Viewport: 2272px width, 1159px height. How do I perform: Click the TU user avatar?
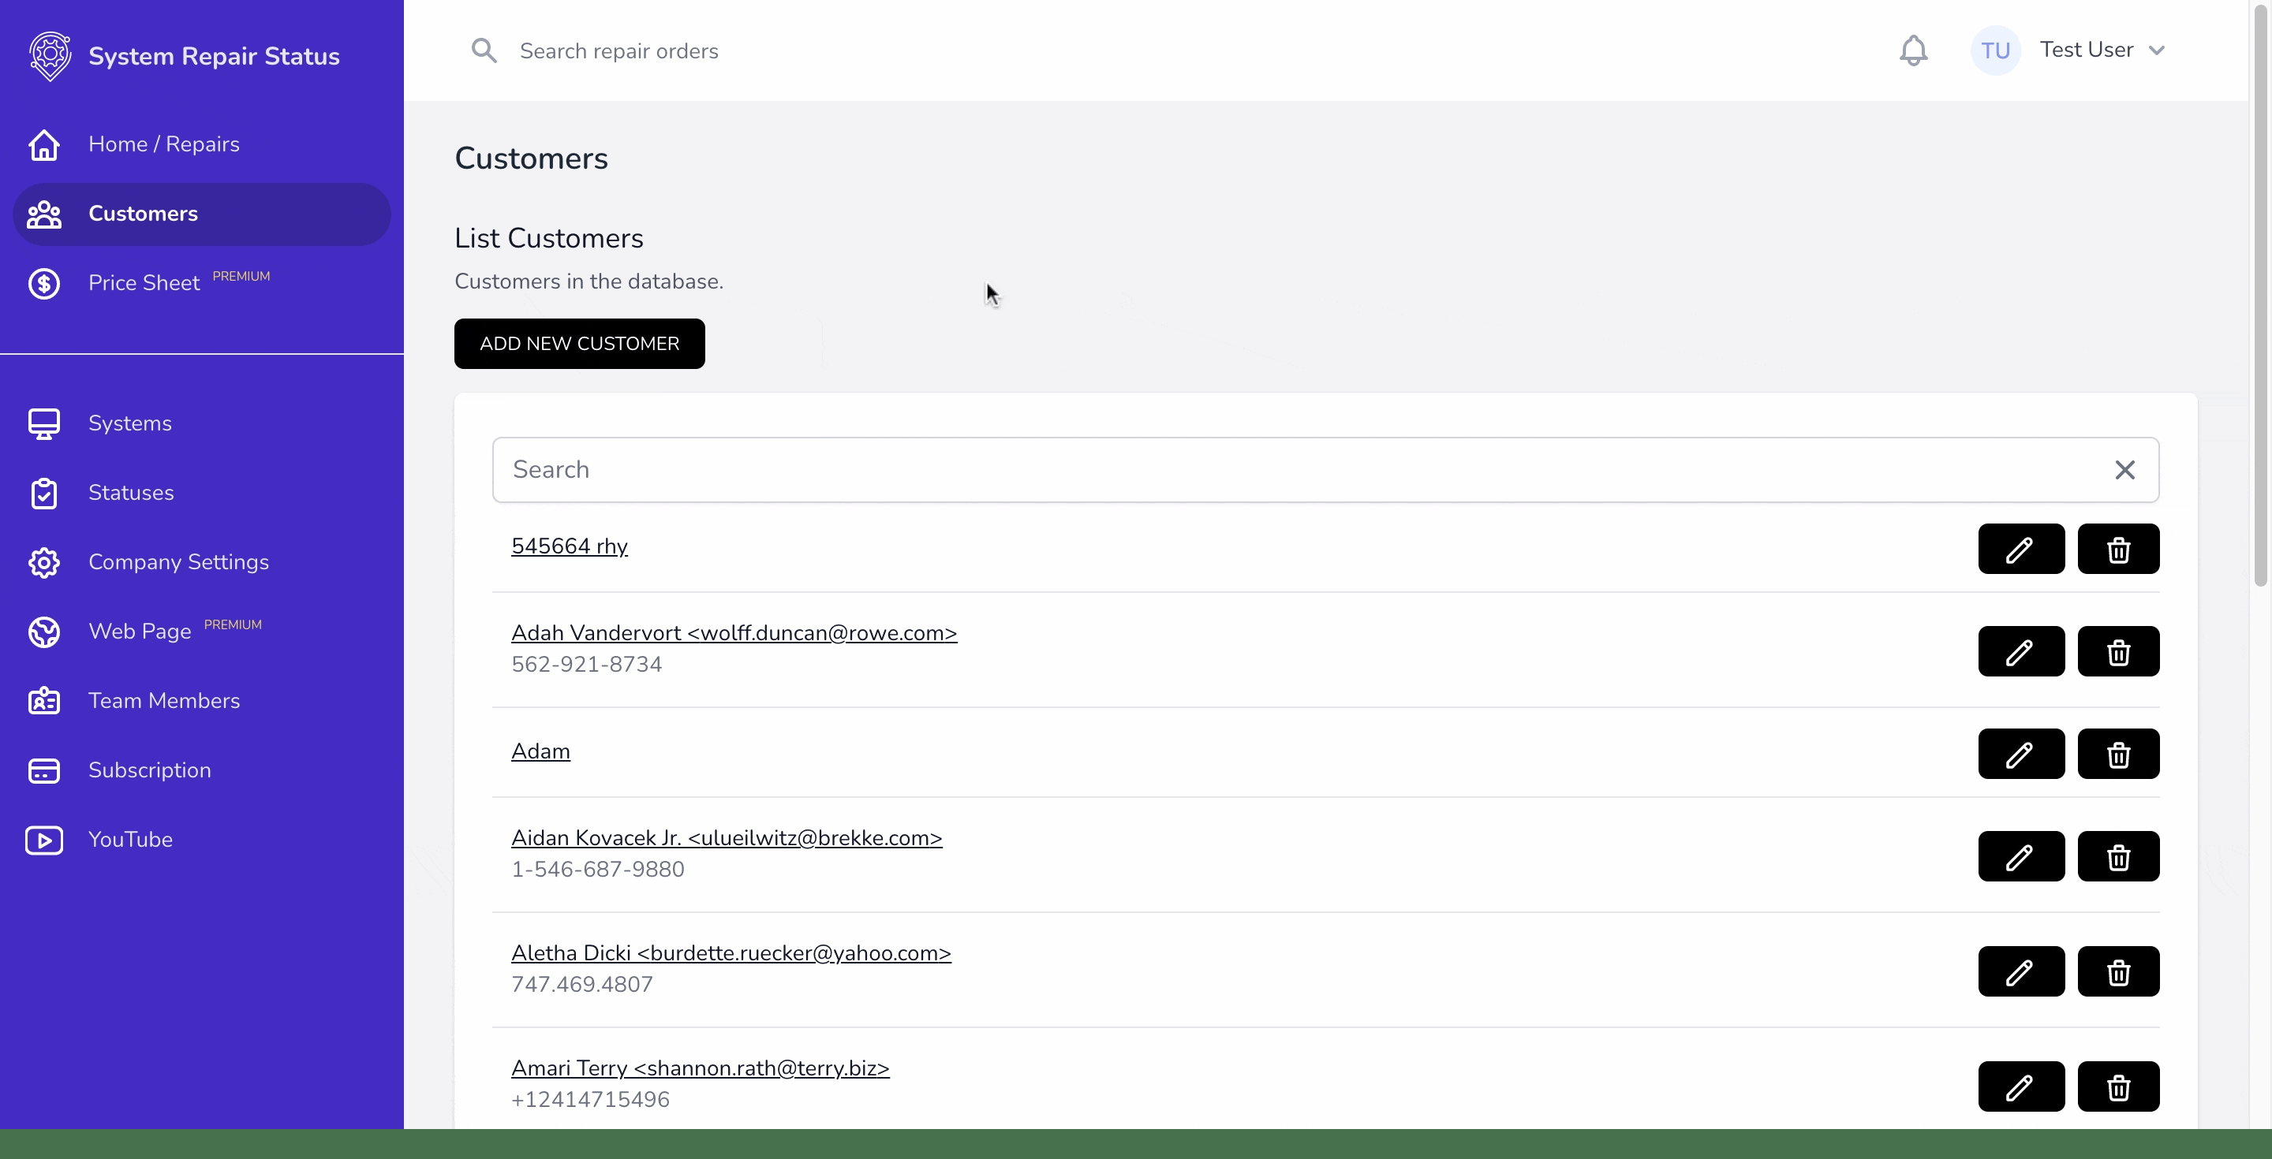coord(1995,50)
